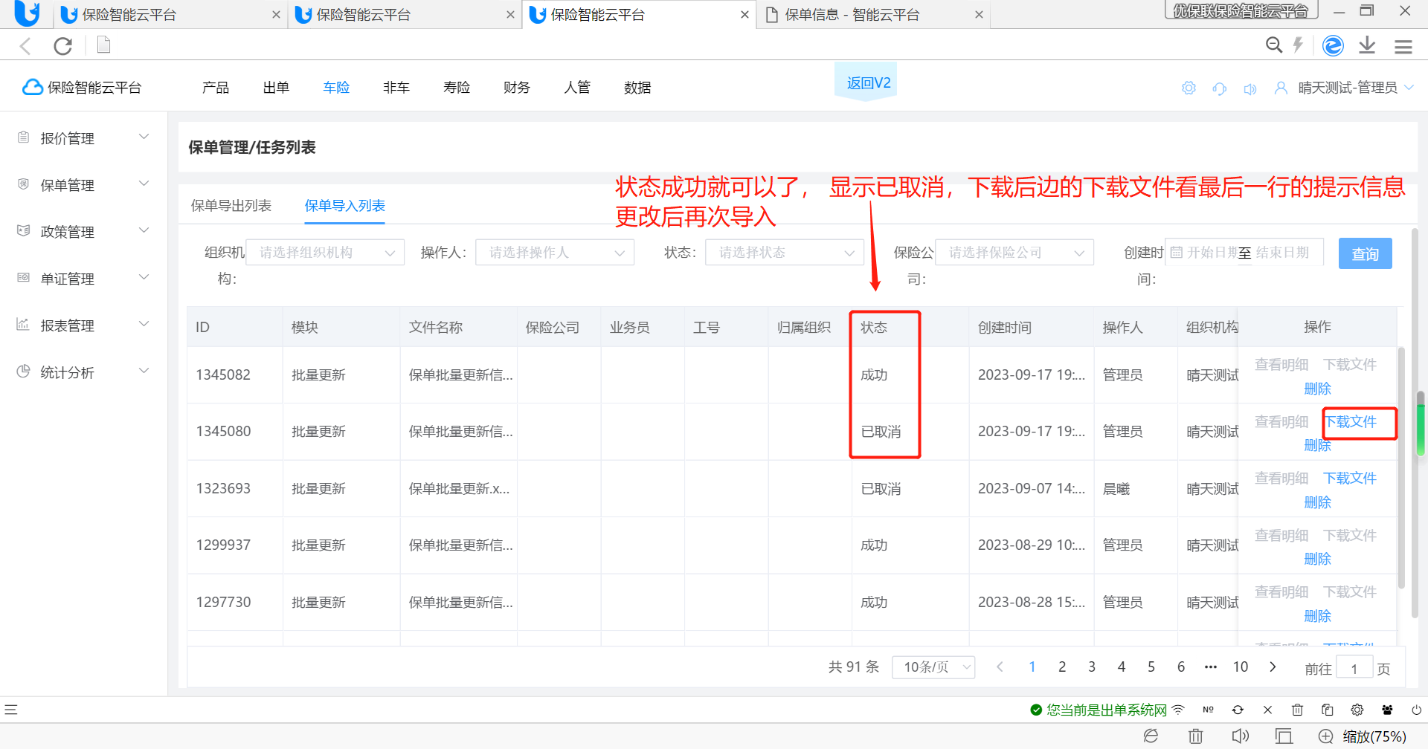This screenshot has height=749, width=1428.
Task: Click the blank page icon near refresh
Action: pos(104,45)
